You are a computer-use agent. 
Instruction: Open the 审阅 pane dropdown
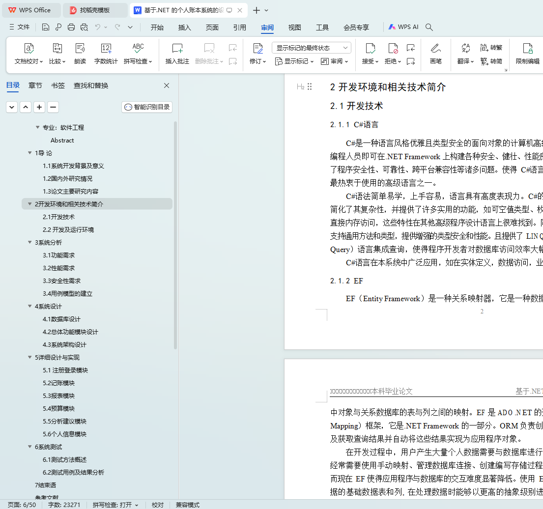pos(334,61)
